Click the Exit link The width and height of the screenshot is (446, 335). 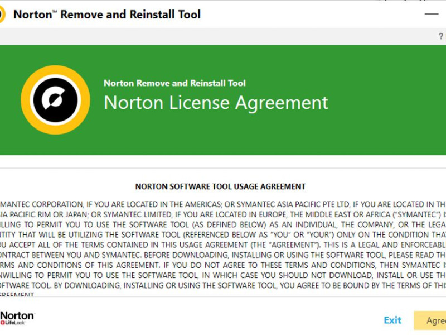(x=392, y=320)
